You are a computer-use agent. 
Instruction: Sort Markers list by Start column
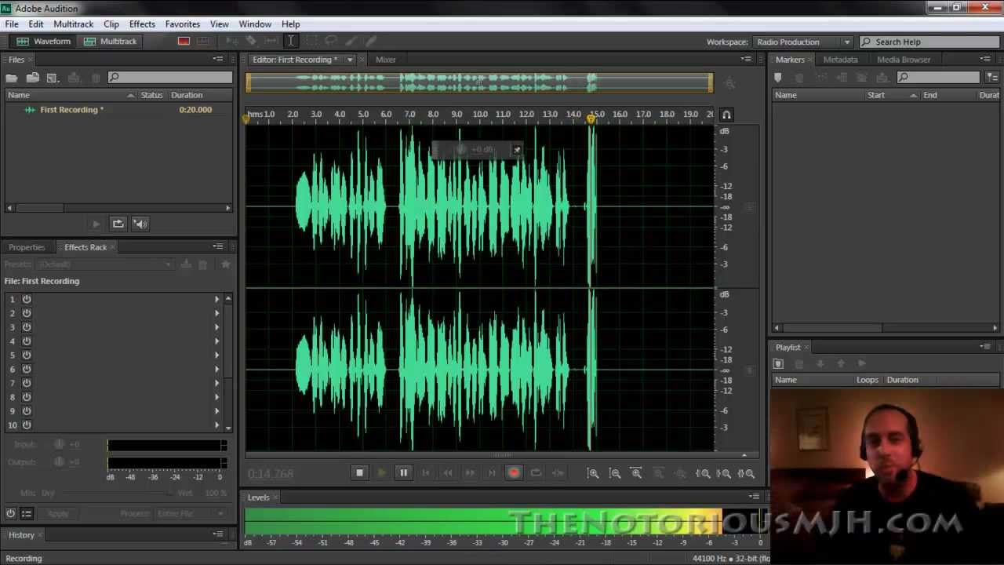coord(876,95)
